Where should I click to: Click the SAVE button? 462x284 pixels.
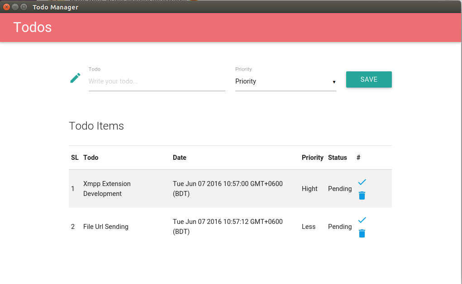tap(369, 79)
